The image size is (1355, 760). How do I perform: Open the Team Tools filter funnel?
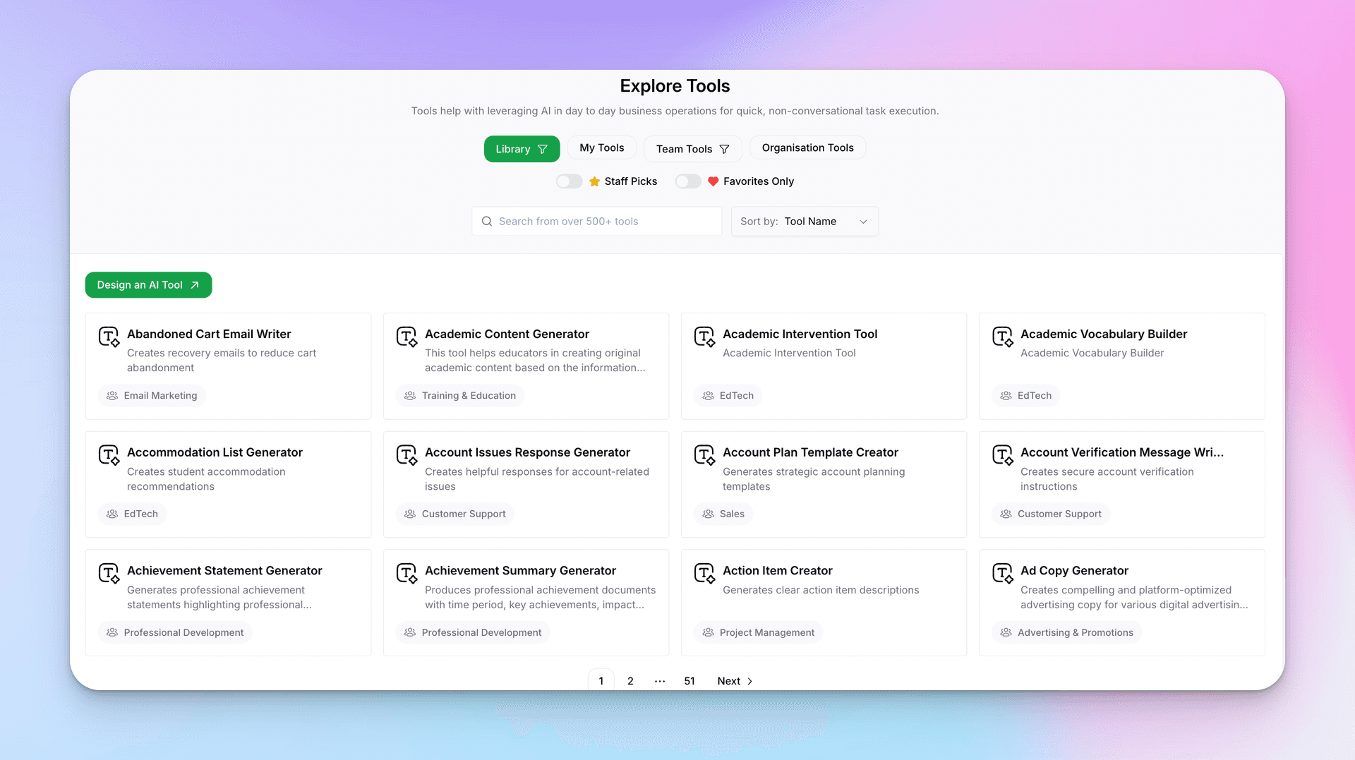tap(725, 149)
